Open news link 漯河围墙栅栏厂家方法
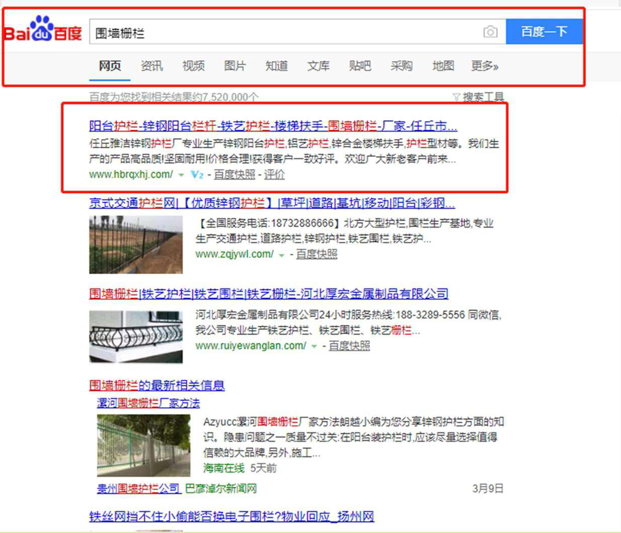The width and height of the screenshot is (621, 533). point(148,403)
